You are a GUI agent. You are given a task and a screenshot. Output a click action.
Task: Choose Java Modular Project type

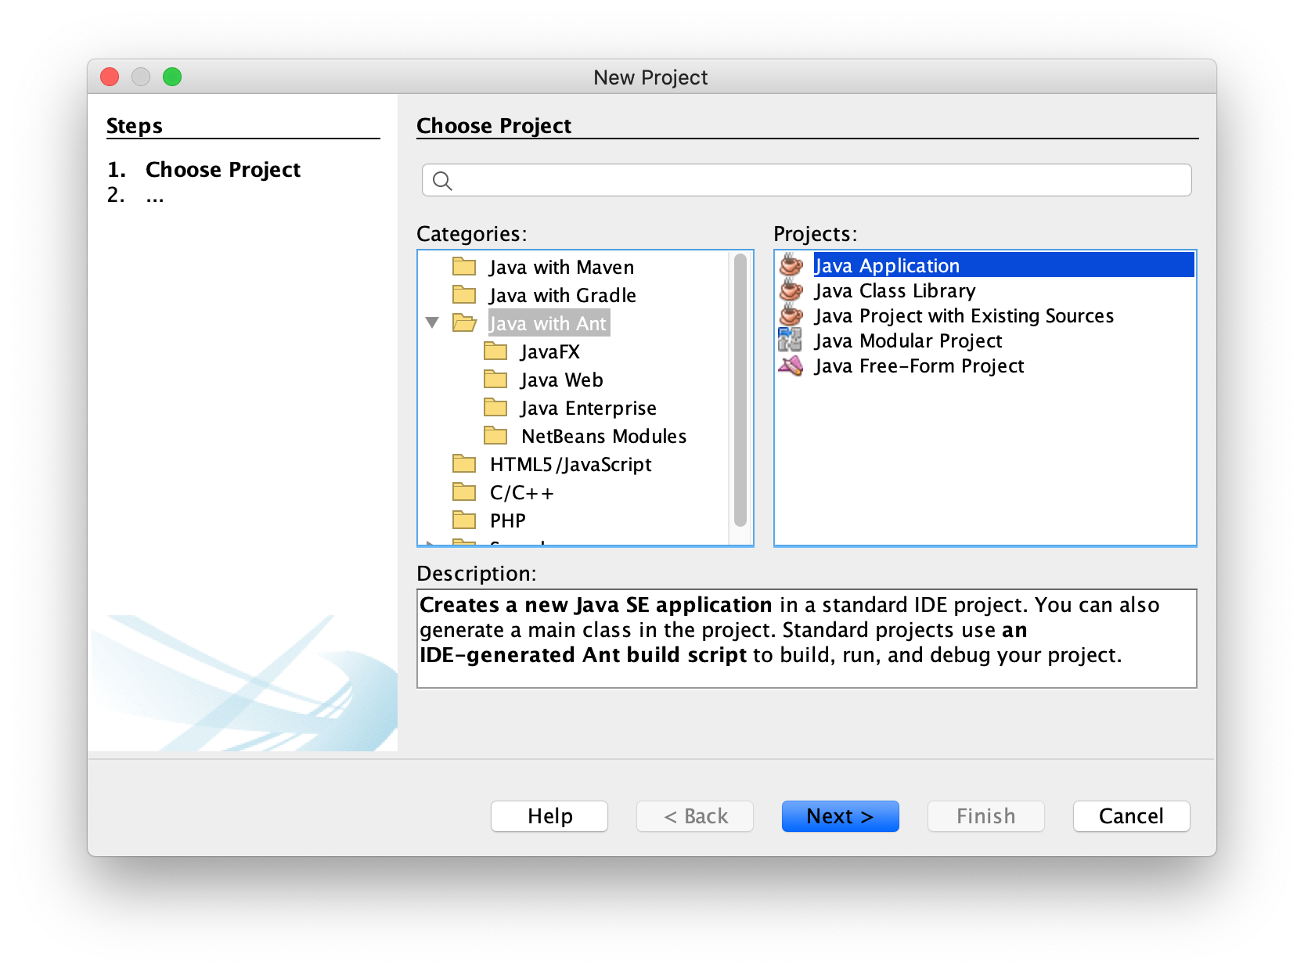[908, 340]
